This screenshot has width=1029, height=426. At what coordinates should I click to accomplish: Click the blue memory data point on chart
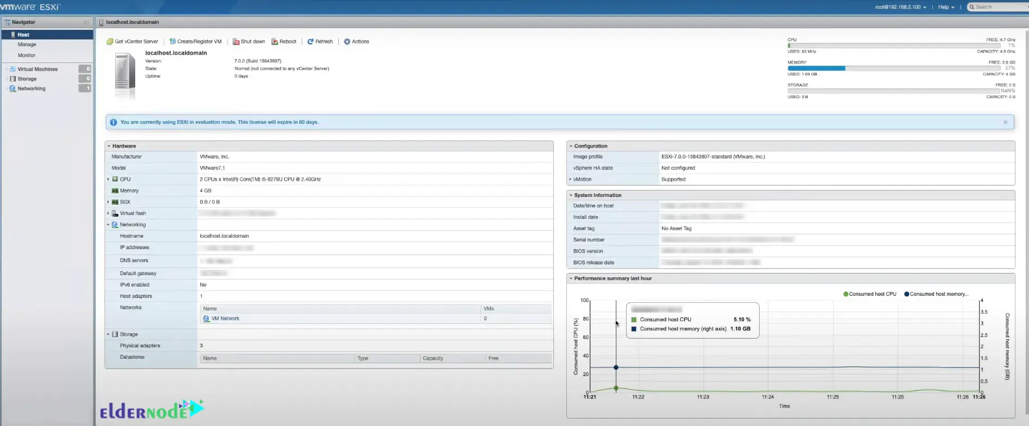coord(616,367)
